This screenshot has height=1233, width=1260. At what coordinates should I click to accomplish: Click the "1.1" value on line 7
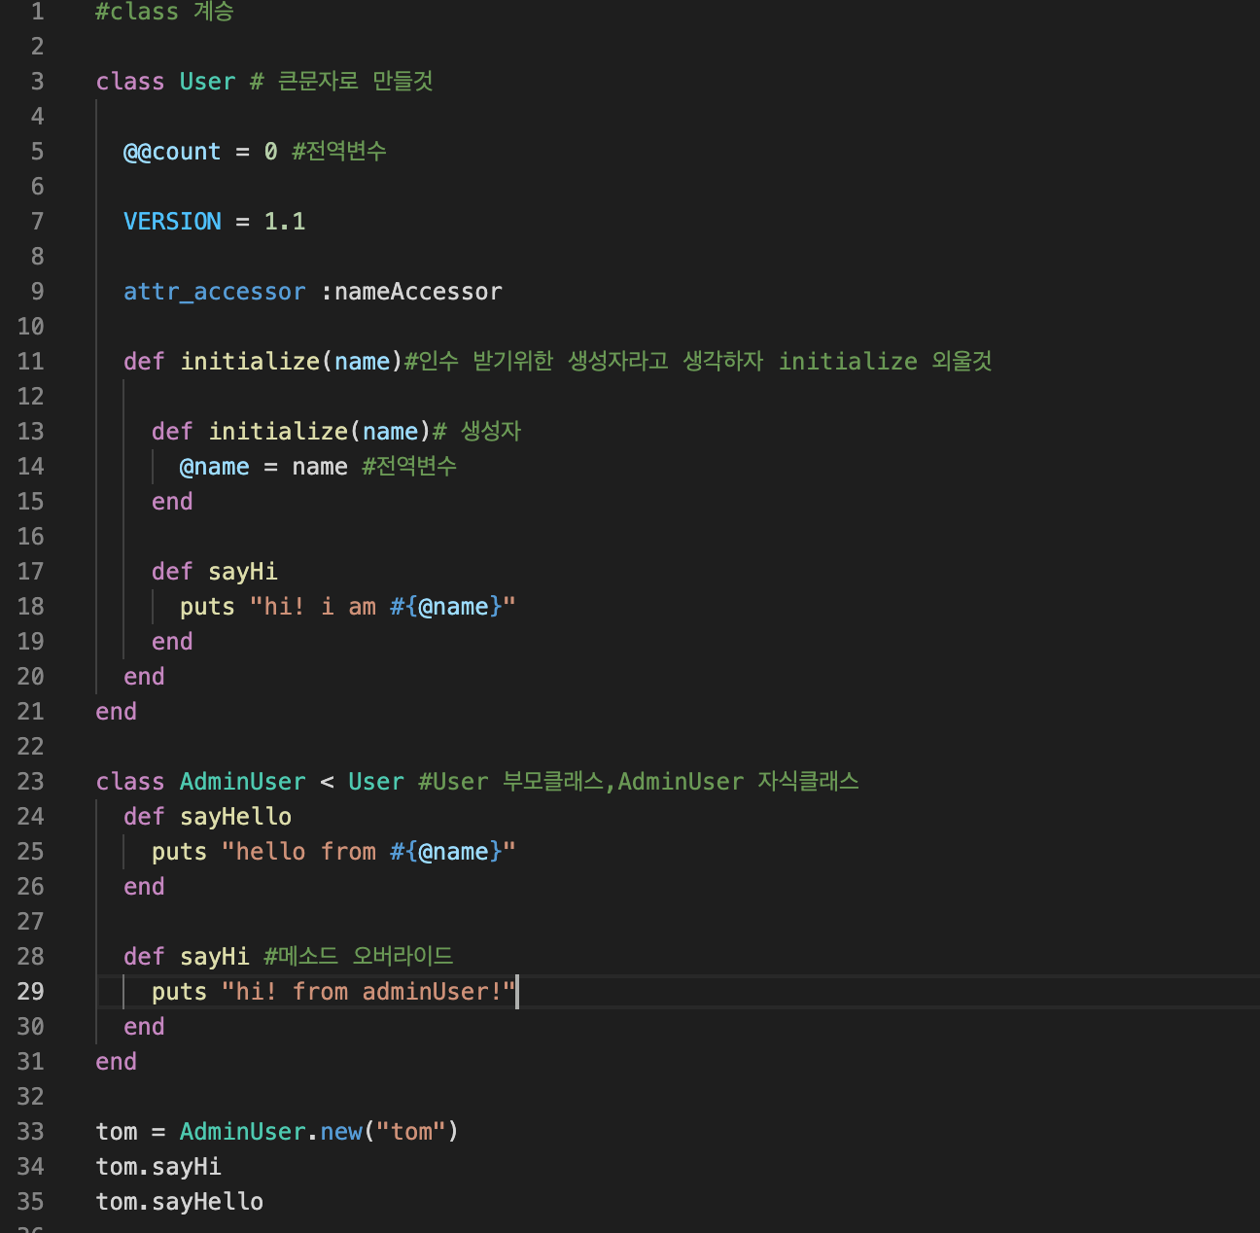click(x=285, y=222)
